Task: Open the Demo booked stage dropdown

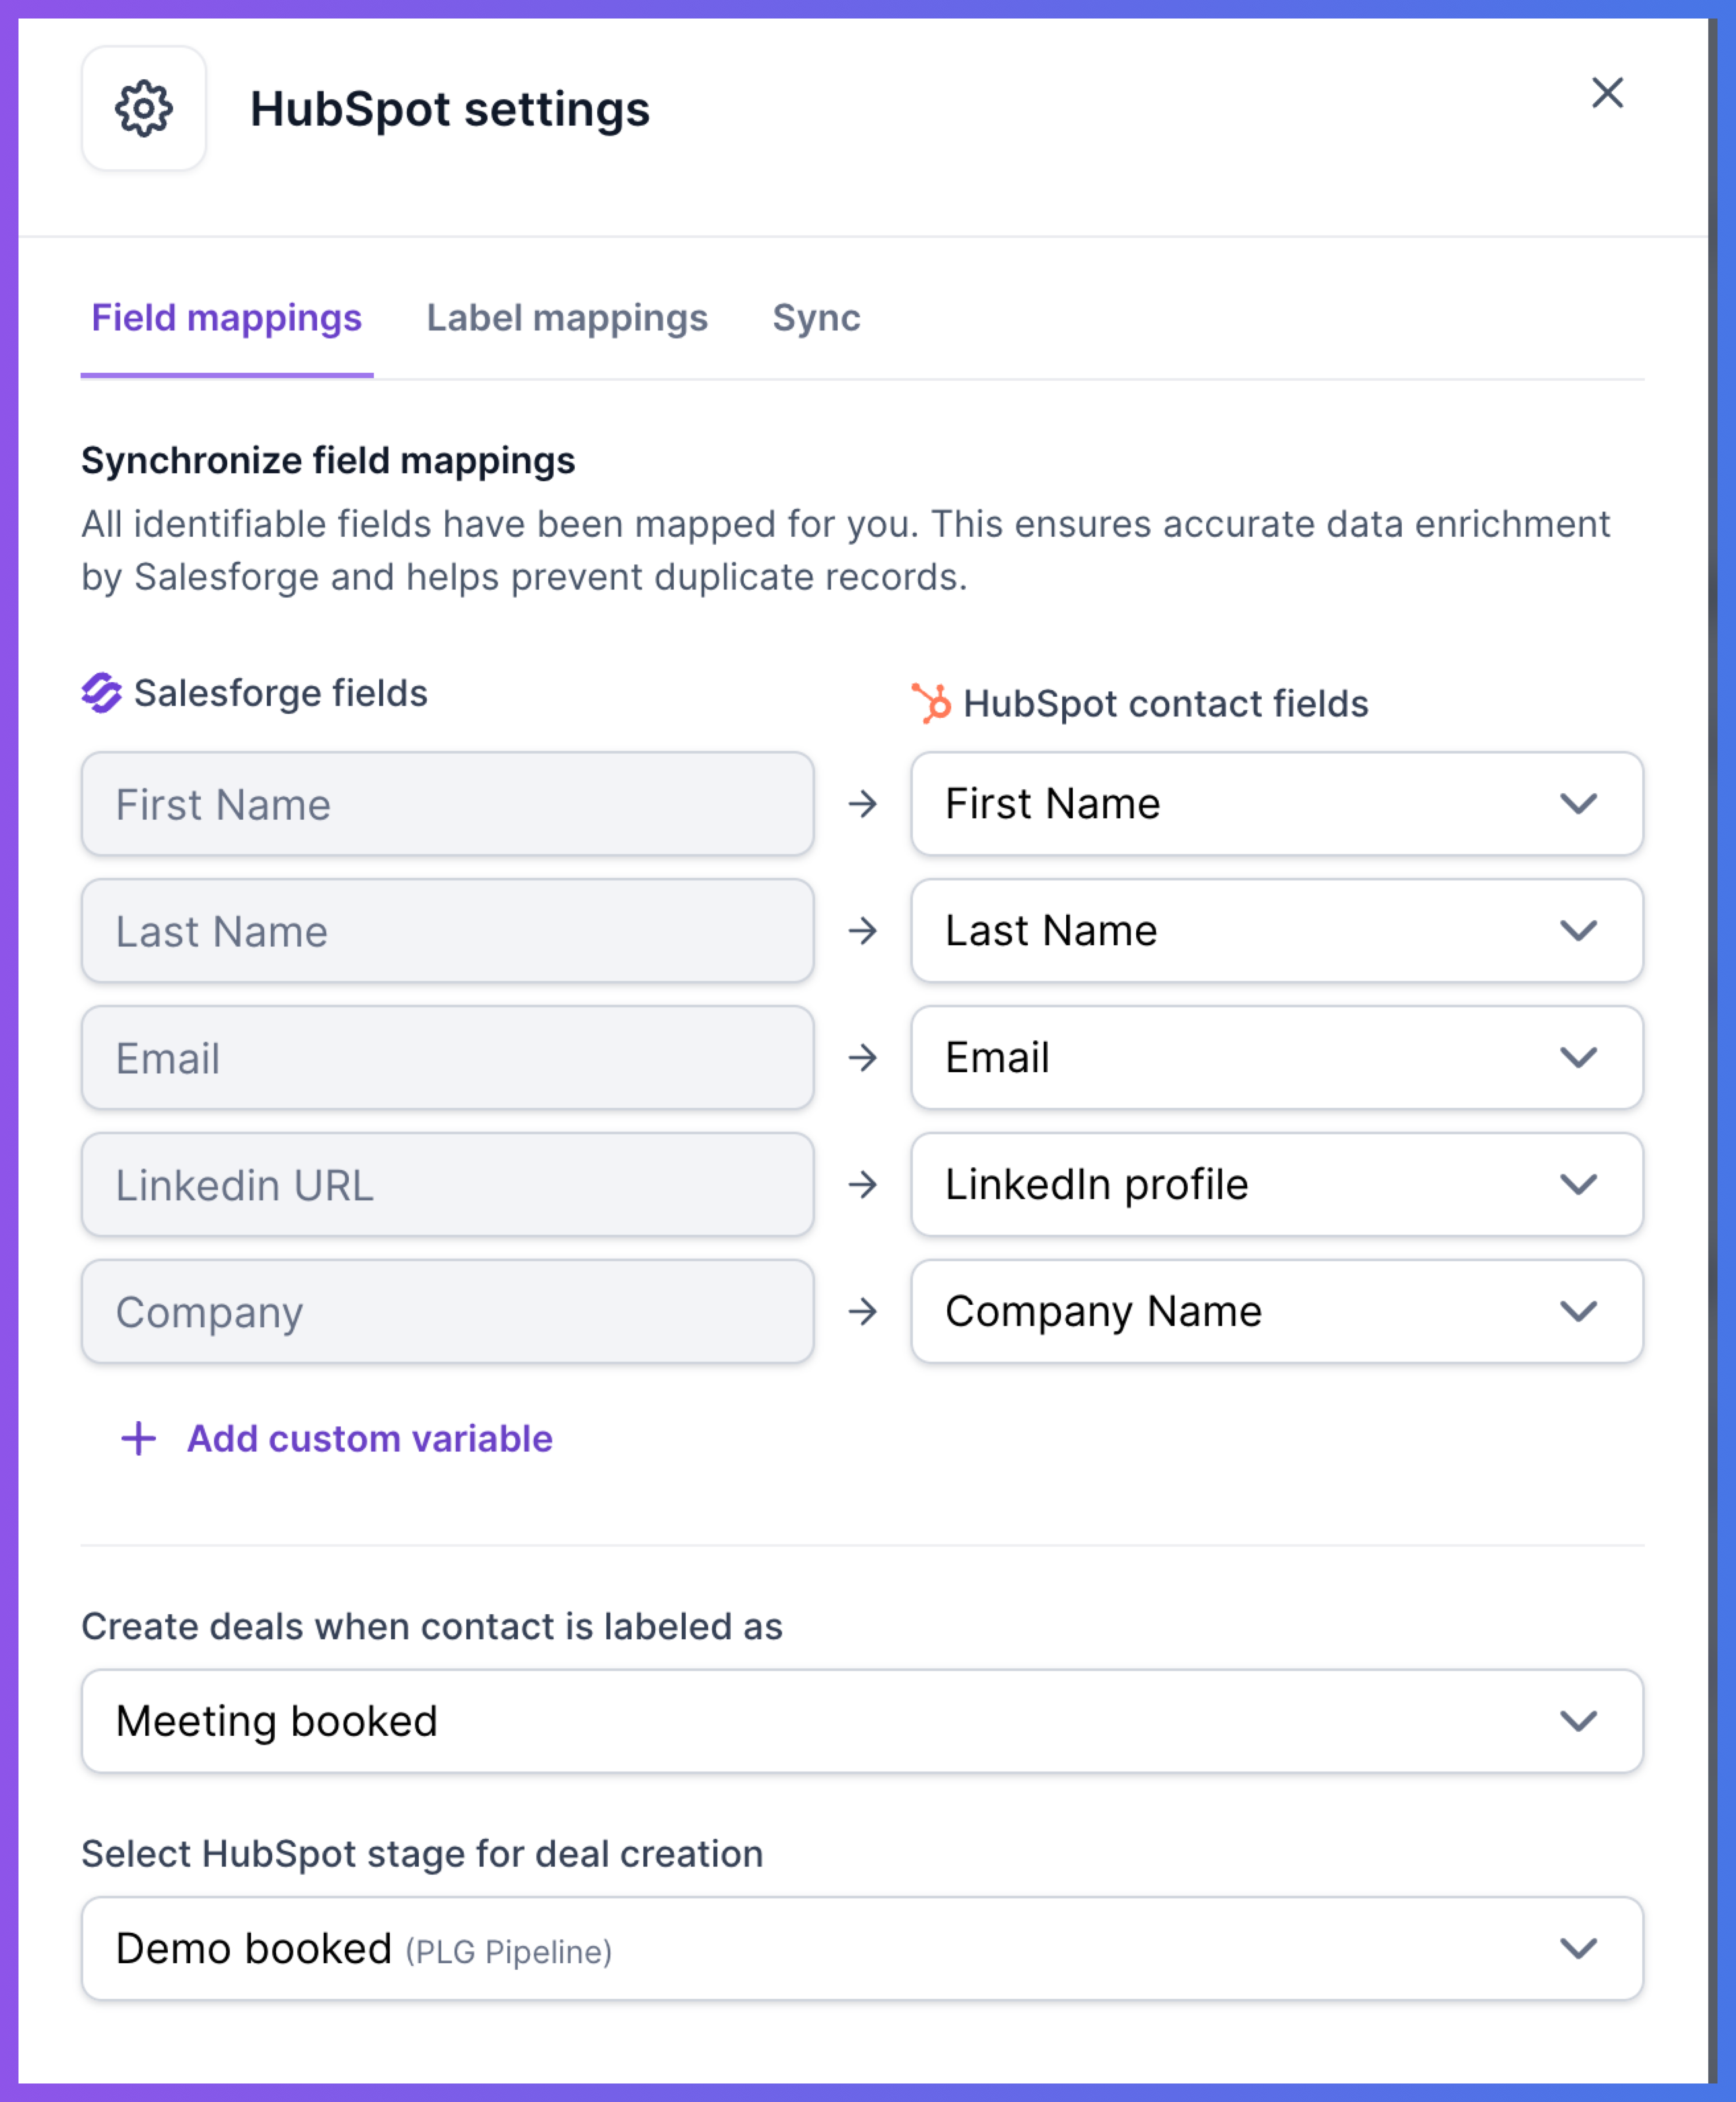Action: click(862, 1948)
